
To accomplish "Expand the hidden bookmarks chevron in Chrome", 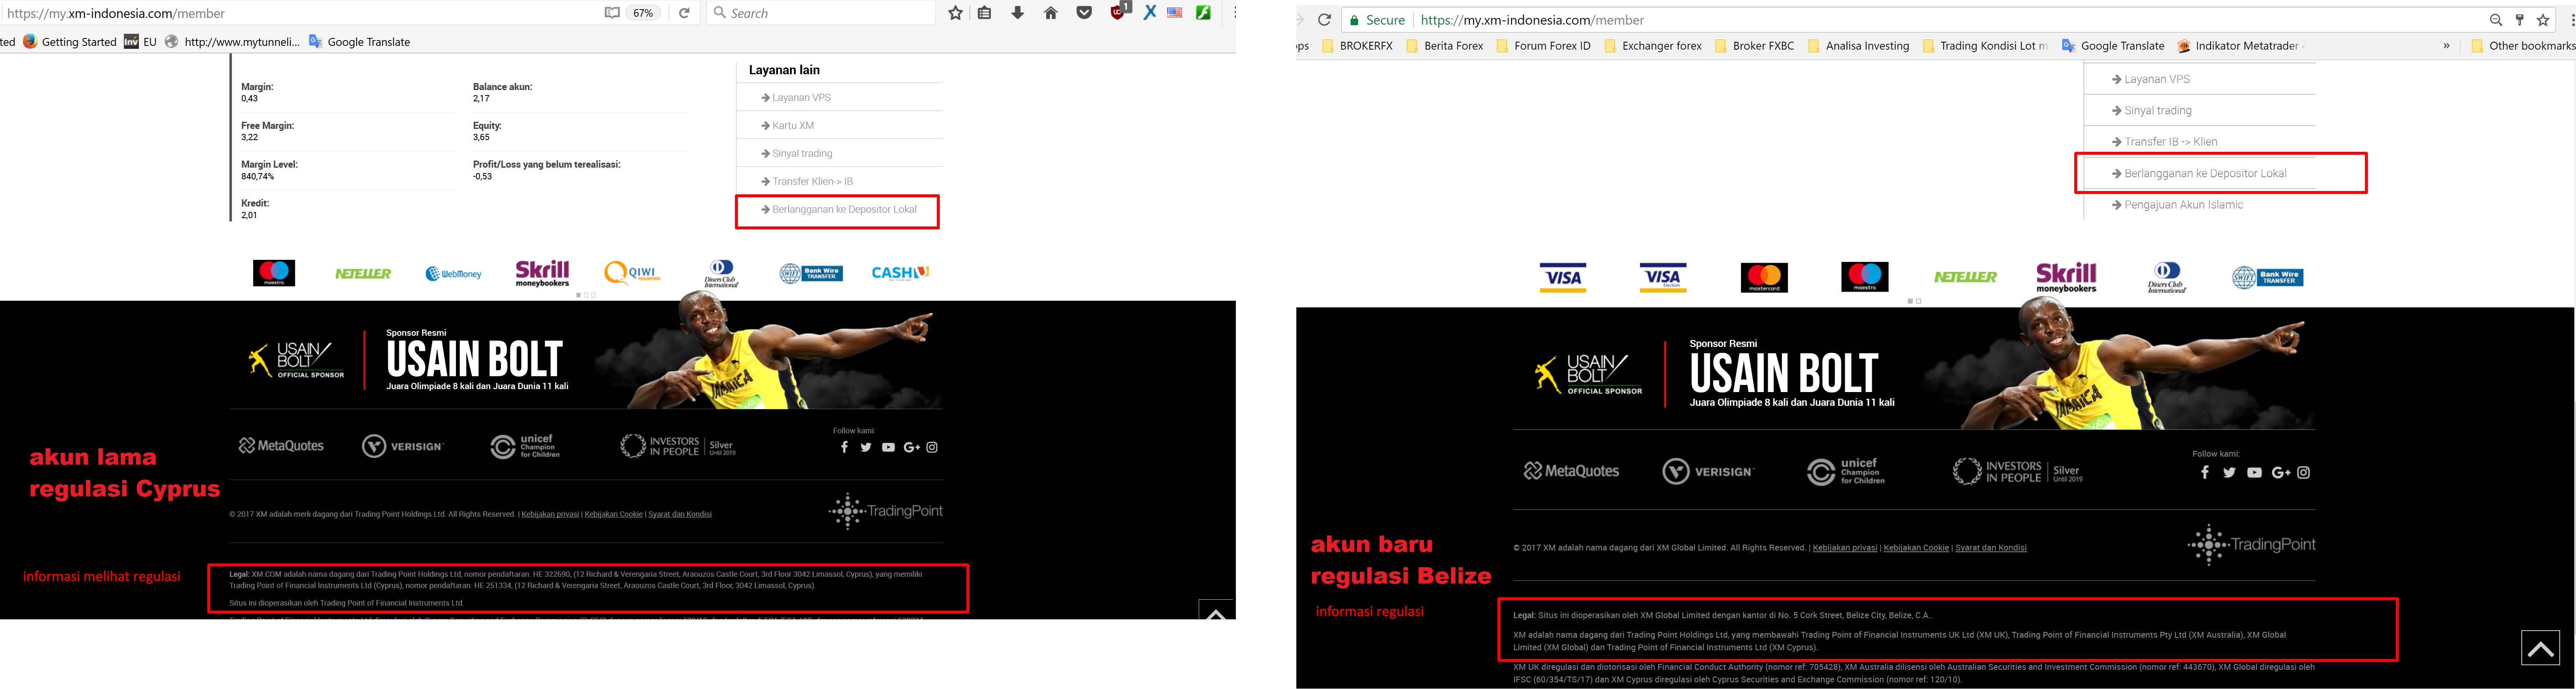I will 2447,45.
